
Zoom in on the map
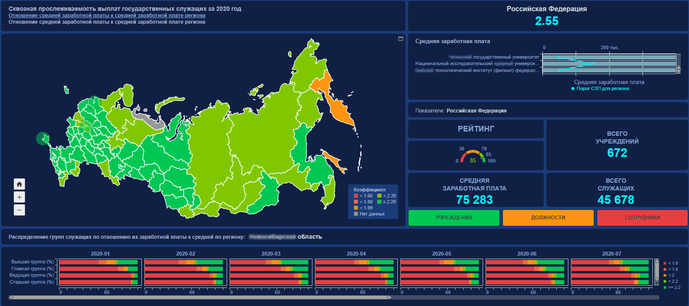pyautogui.click(x=19, y=197)
